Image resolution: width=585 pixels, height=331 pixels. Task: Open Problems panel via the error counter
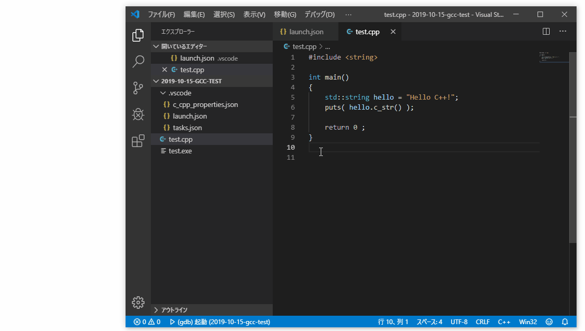point(147,322)
